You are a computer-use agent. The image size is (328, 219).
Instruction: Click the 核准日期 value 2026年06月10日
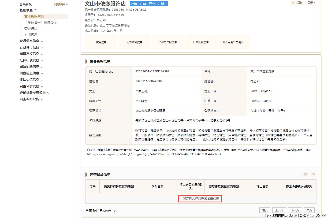(262, 101)
